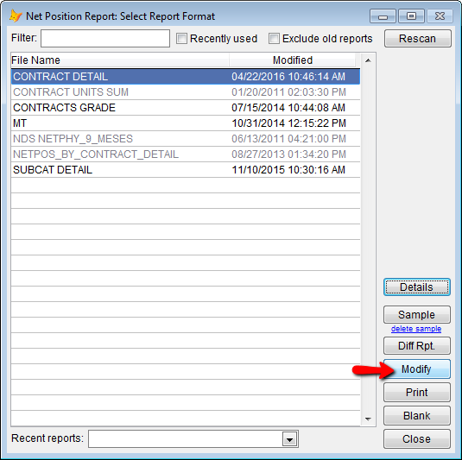Click Modify to edit the report format

tap(417, 369)
